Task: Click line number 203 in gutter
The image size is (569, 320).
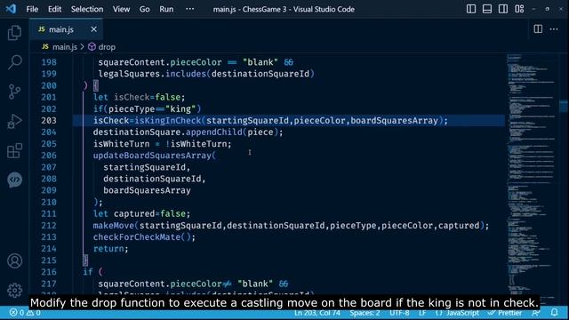Action: [49, 121]
